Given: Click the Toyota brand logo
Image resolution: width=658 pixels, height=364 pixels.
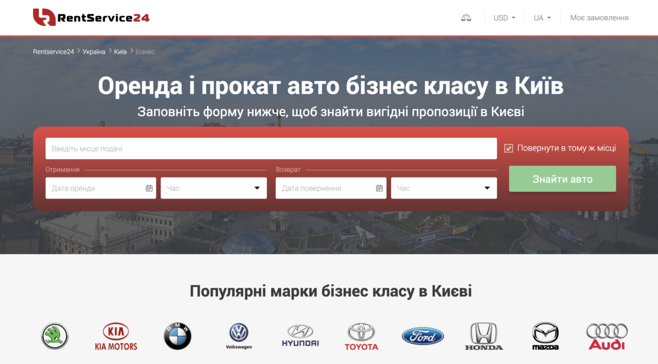Looking at the screenshot, I should [361, 336].
